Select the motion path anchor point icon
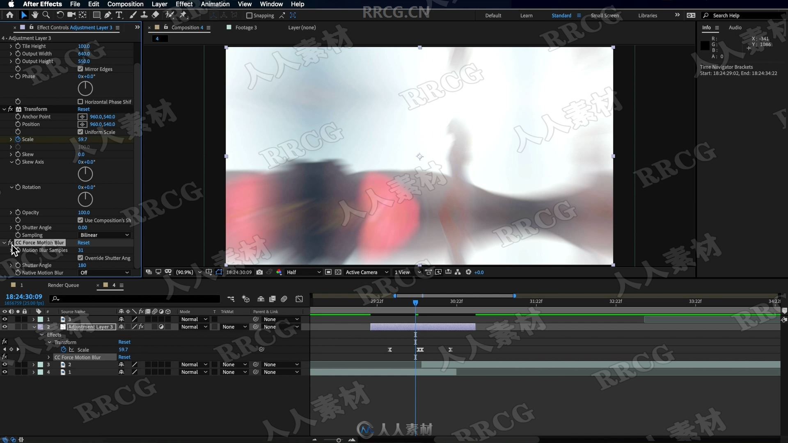The width and height of the screenshot is (788, 443). [82, 116]
